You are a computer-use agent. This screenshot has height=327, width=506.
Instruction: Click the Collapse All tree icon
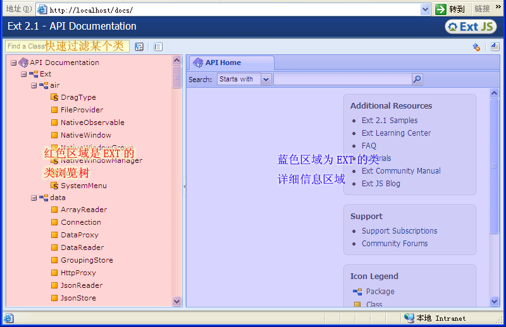[157, 47]
